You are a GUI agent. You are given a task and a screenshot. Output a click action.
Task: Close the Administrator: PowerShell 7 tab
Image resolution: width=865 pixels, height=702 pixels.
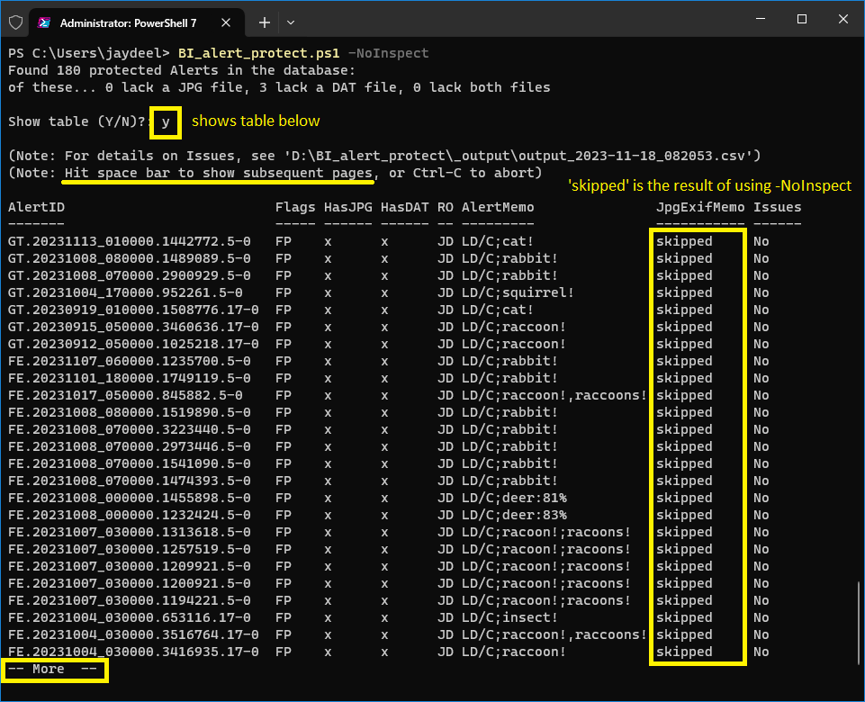coord(232,22)
